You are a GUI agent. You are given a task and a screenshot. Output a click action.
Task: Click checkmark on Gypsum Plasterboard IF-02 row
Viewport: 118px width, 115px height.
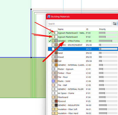point(50,37)
